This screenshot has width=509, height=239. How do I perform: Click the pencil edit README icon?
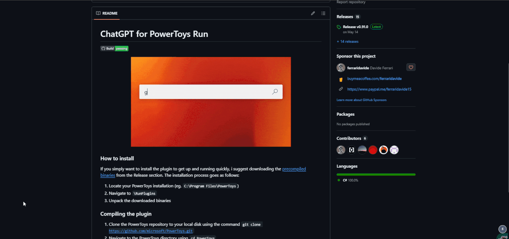tap(313, 13)
